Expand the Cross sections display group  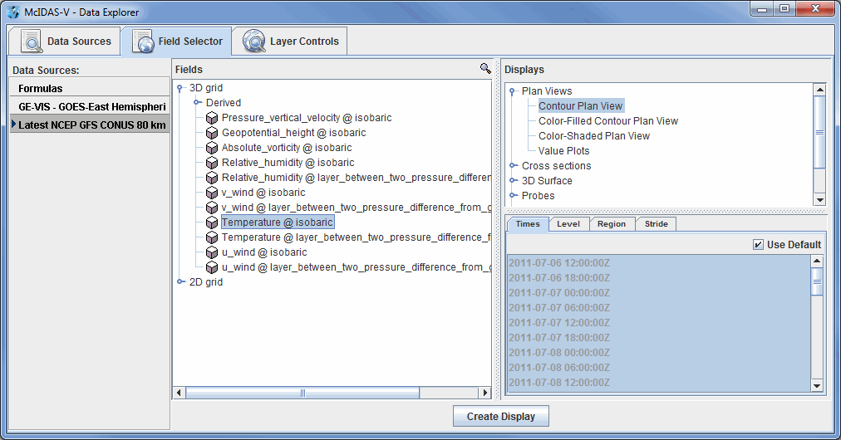tap(513, 165)
